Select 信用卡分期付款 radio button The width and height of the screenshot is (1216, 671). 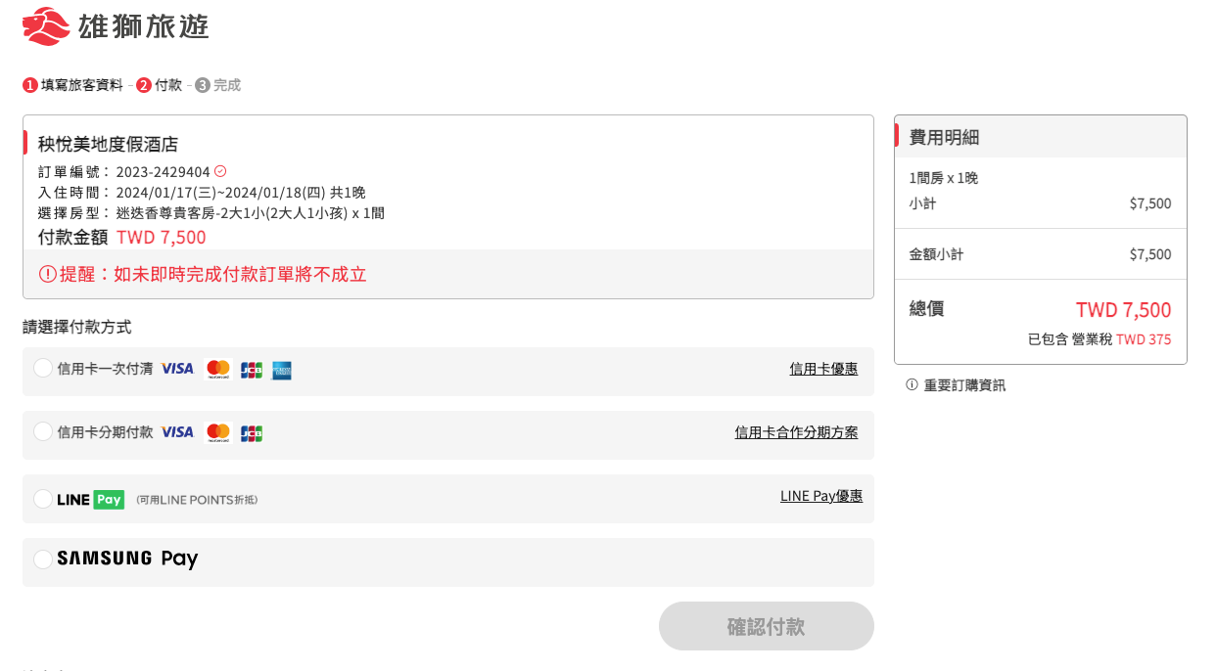pos(43,431)
